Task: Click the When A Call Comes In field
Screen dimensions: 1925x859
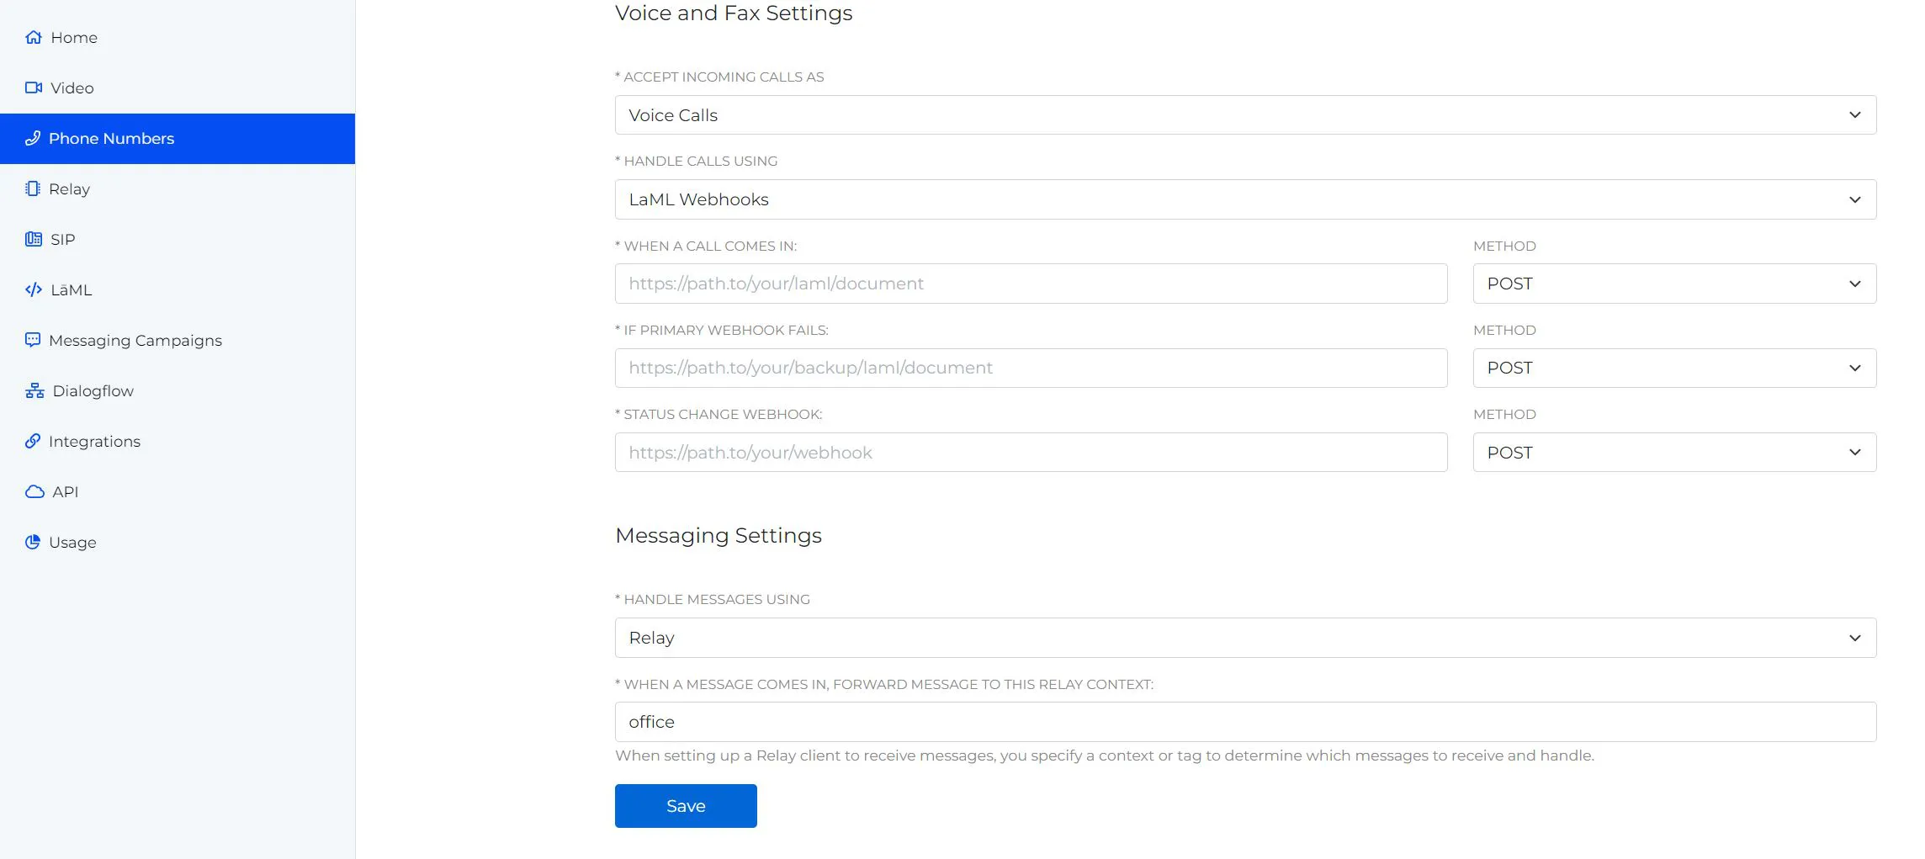Action: click(1031, 283)
